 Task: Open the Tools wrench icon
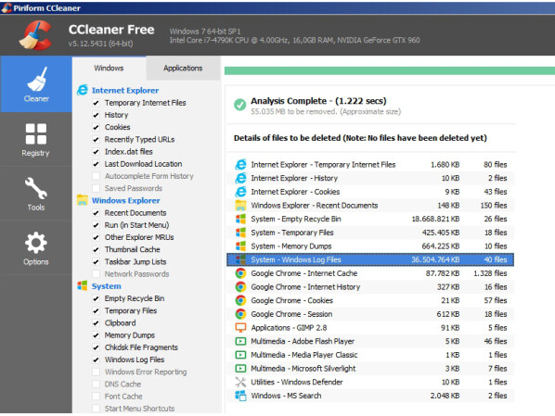[36, 188]
